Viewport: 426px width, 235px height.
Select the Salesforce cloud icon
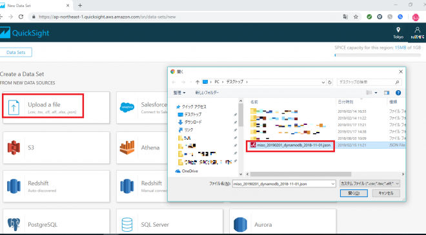pyautogui.click(x=127, y=108)
